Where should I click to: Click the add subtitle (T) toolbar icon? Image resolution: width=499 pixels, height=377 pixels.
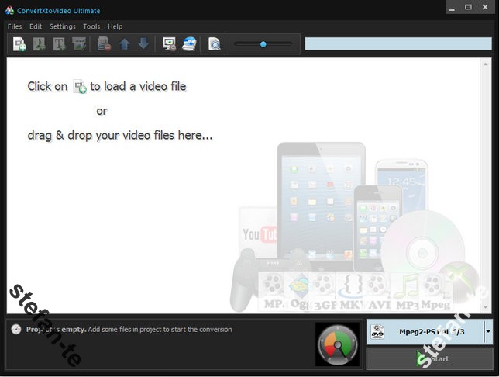coord(59,44)
